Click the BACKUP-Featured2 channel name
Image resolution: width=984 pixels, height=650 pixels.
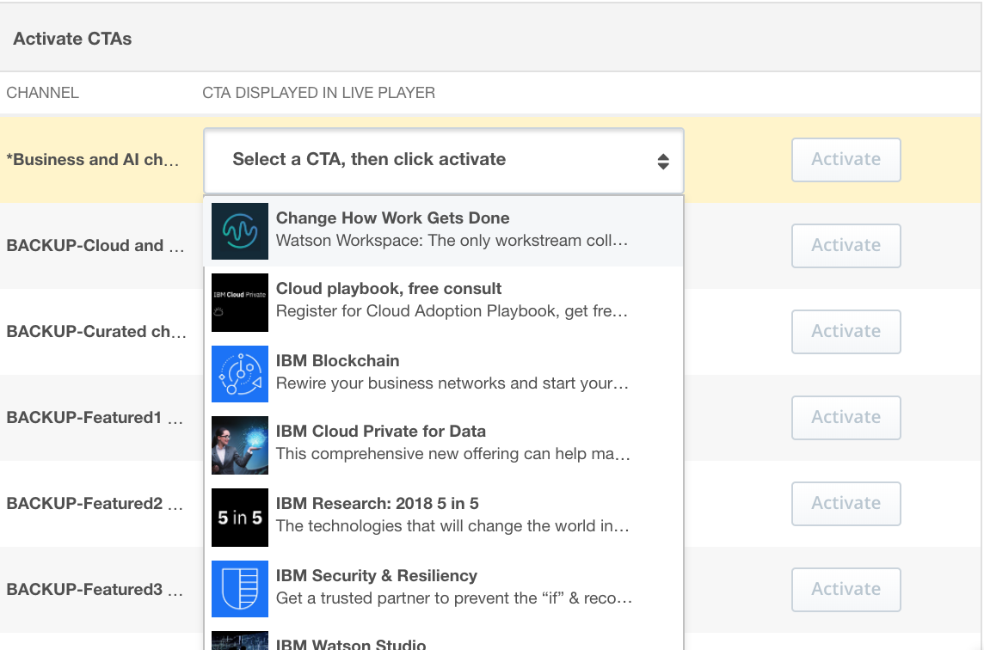95,504
